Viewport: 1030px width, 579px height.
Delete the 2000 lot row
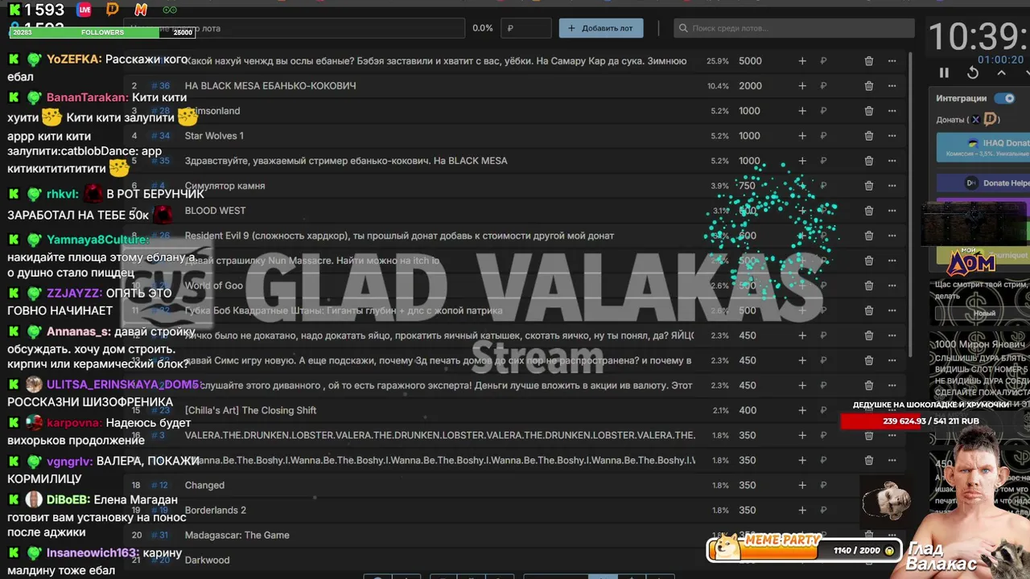pos(869,86)
